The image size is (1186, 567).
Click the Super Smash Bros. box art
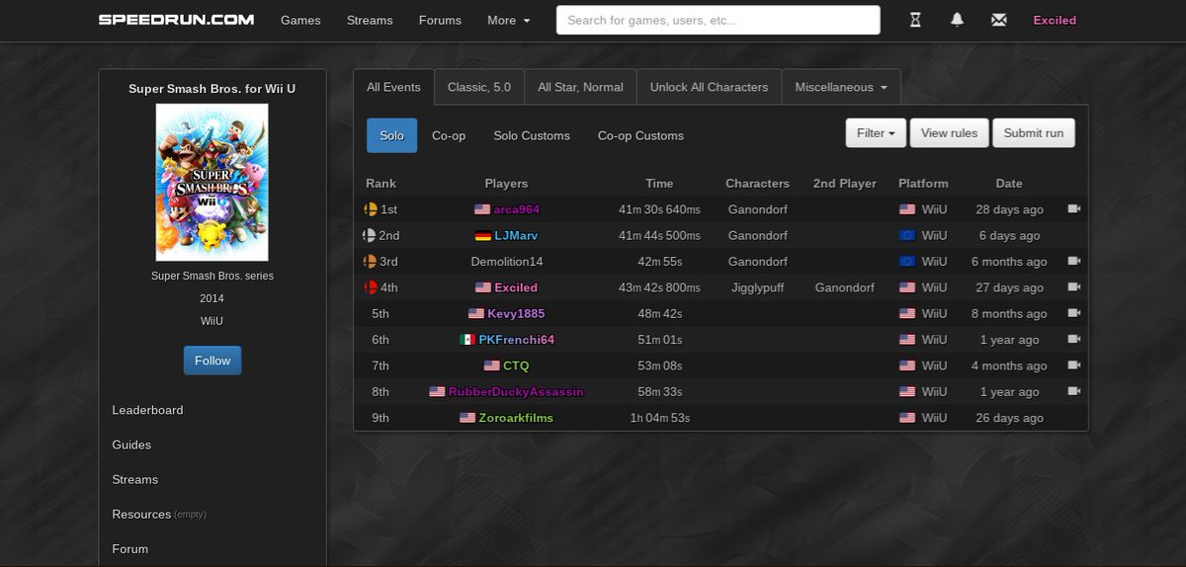coord(212,182)
